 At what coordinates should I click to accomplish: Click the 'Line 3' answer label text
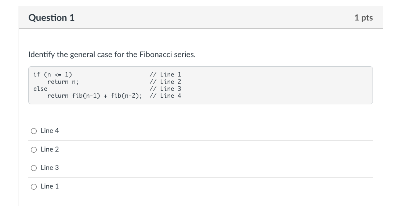(x=50, y=168)
